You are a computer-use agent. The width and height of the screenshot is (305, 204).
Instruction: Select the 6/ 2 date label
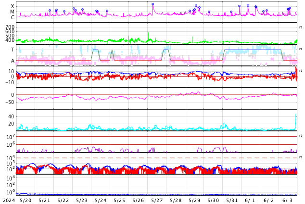coord(268,200)
